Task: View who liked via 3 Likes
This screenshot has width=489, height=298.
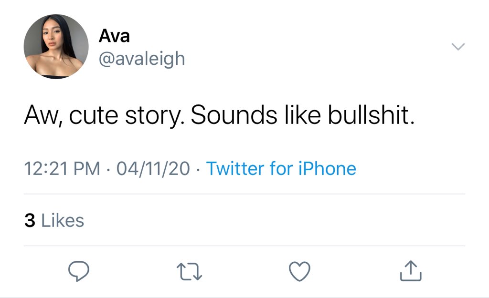Action: point(54,220)
